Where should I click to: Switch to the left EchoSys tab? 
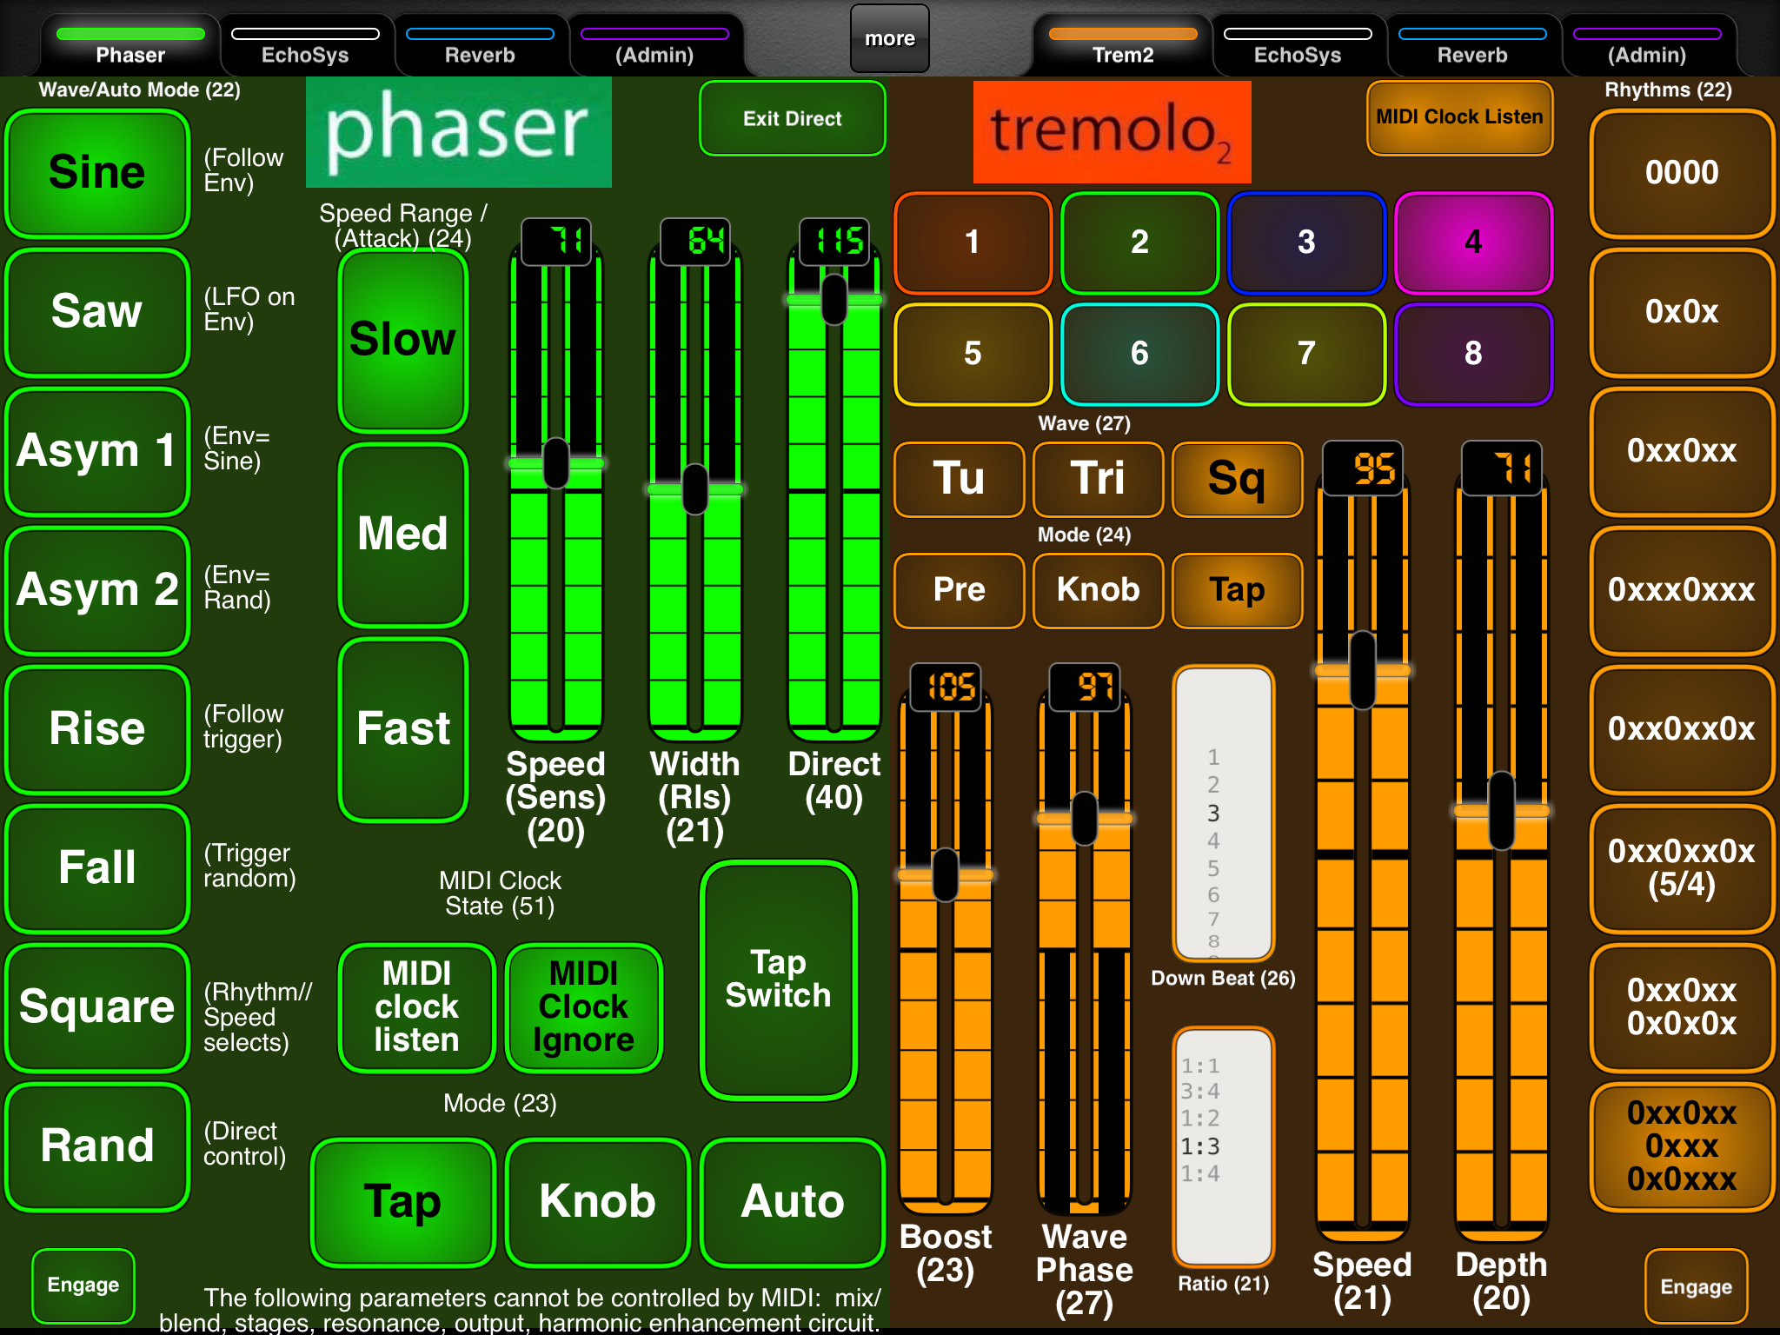(305, 45)
